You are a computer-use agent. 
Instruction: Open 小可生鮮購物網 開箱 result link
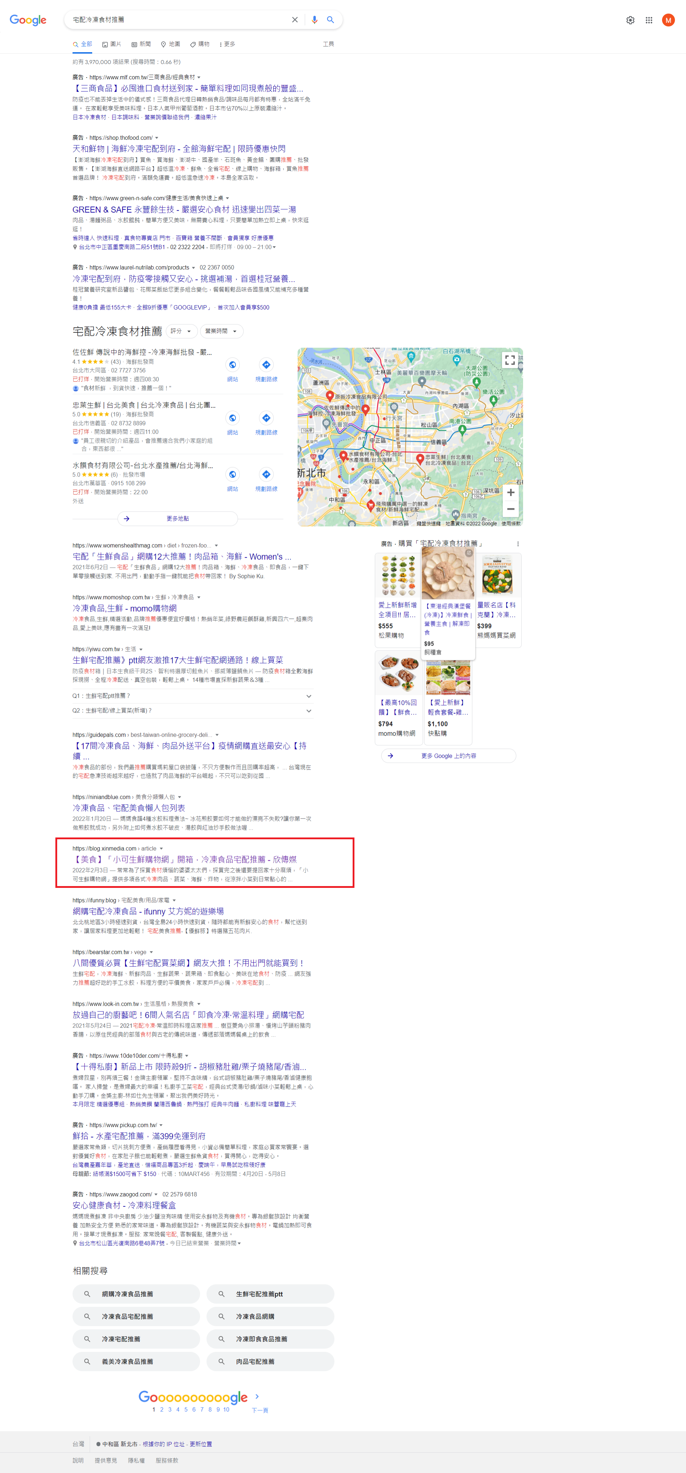[185, 859]
